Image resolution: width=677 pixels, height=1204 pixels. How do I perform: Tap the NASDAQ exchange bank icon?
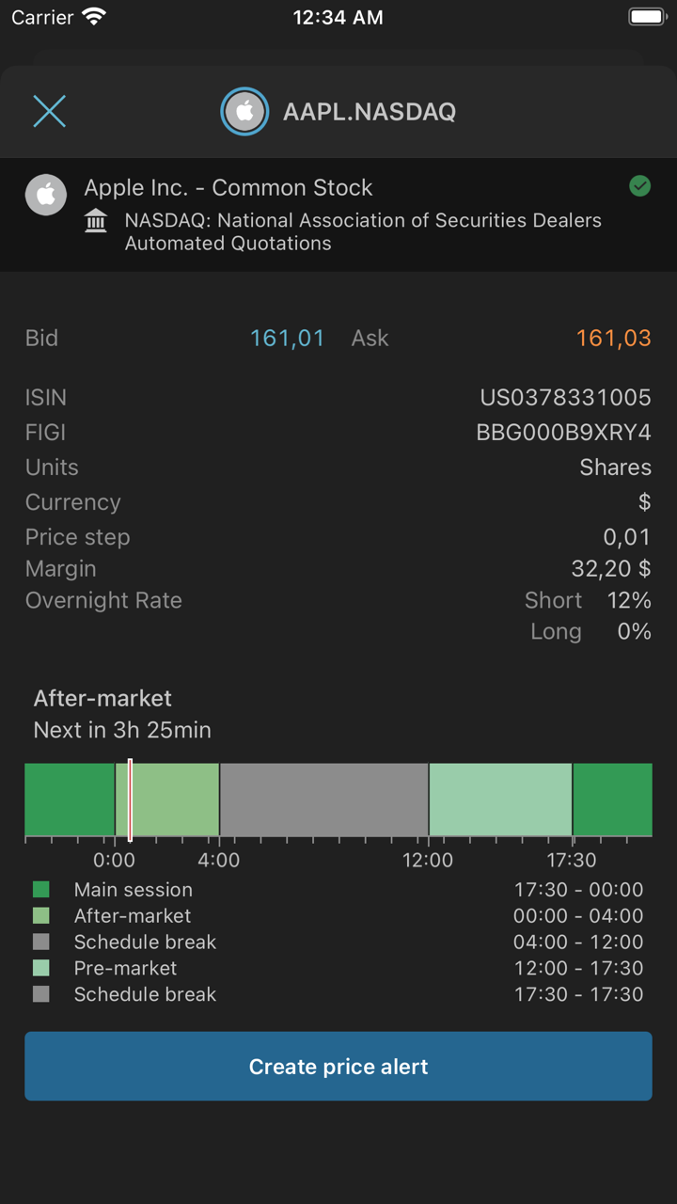tap(96, 221)
